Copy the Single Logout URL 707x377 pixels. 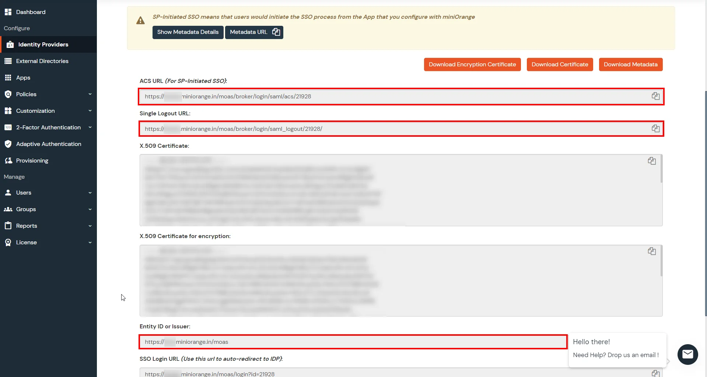click(655, 129)
